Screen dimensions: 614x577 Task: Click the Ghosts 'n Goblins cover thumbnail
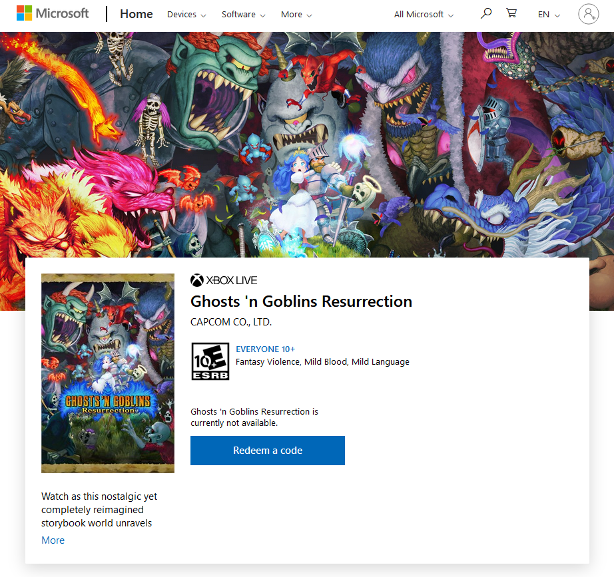[x=108, y=373]
